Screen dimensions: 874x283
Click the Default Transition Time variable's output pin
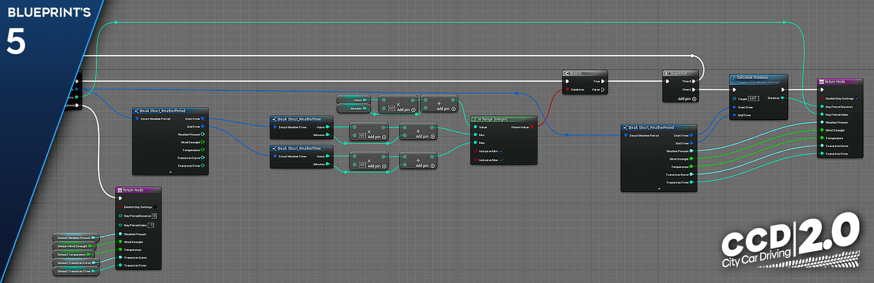93,271
